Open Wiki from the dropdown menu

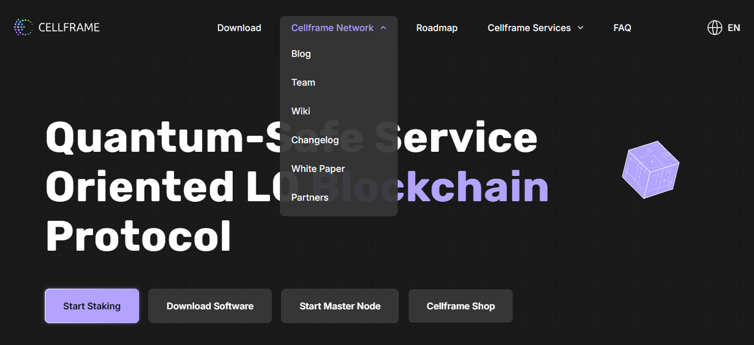click(x=301, y=111)
